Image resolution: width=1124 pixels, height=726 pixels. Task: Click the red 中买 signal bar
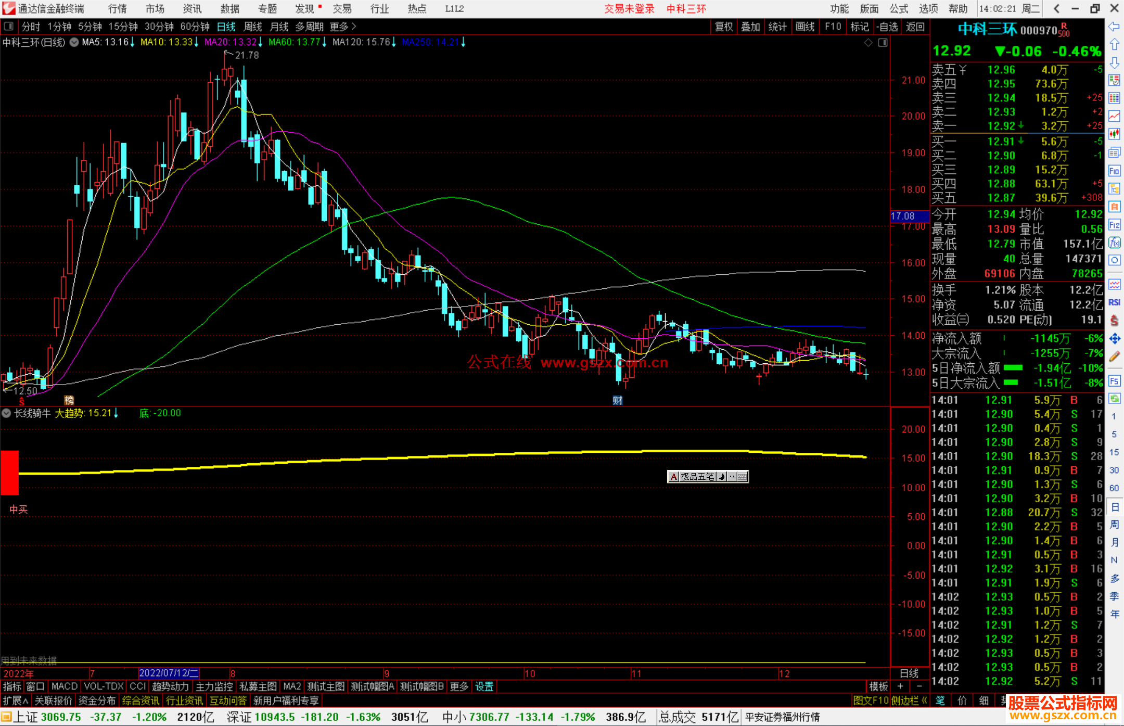(9, 472)
